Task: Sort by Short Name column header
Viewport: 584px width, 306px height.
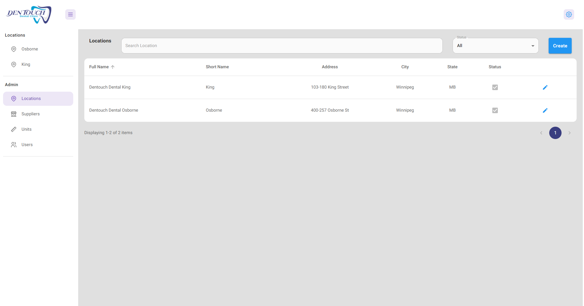Action: pos(217,67)
